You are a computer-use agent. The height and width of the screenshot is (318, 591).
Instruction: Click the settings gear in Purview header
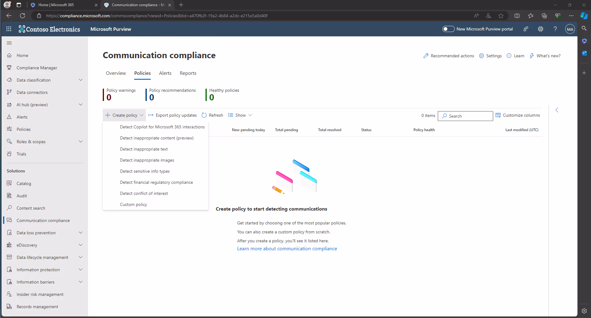(x=541, y=29)
